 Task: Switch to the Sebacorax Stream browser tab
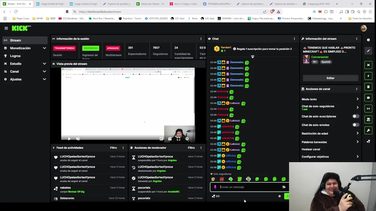click(150, 4)
